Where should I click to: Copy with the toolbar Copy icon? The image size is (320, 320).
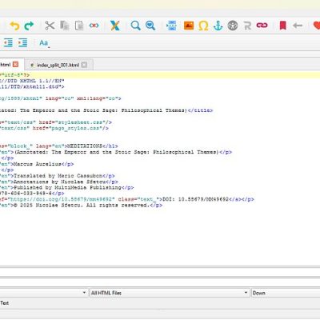point(65,26)
